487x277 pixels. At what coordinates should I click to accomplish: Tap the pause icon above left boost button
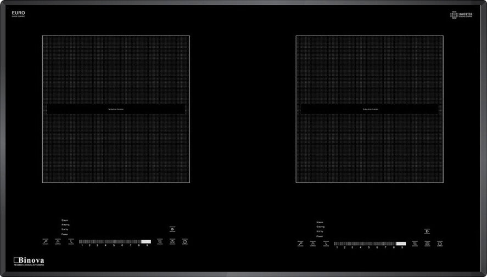pos(172,229)
